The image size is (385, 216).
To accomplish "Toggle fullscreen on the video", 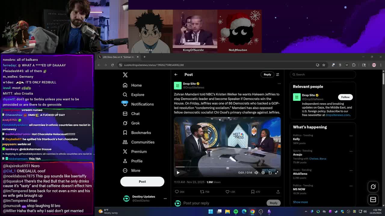I will click(x=277, y=172).
